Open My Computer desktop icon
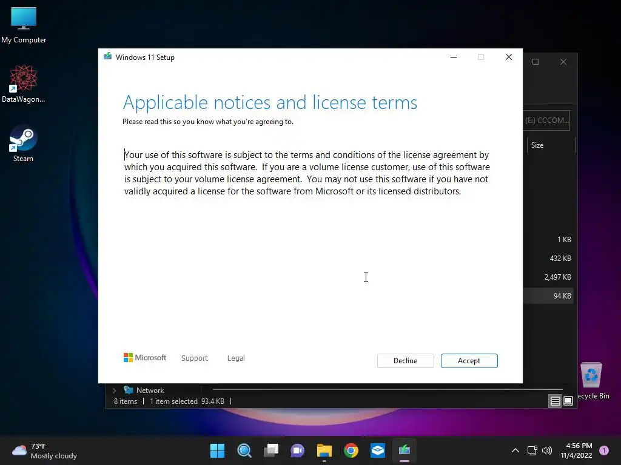621x465 pixels. coord(24,25)
